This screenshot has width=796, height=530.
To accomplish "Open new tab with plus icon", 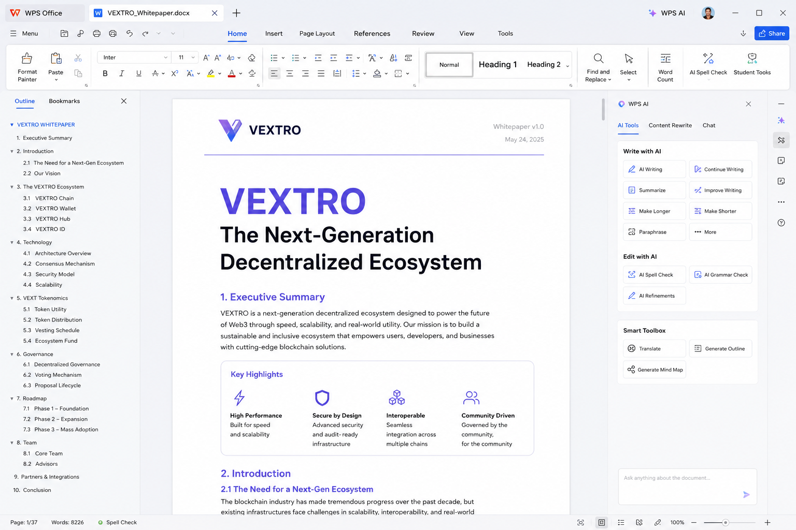I will point(236,13).
